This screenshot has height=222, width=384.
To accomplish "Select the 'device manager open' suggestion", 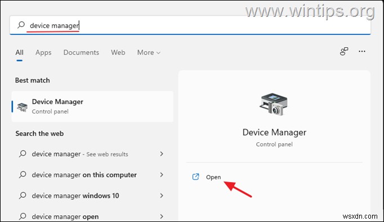I will pos(65,216).
